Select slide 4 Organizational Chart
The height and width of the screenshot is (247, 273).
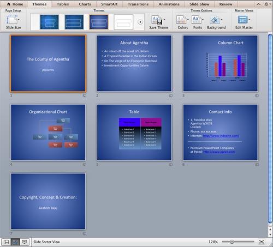48,132
